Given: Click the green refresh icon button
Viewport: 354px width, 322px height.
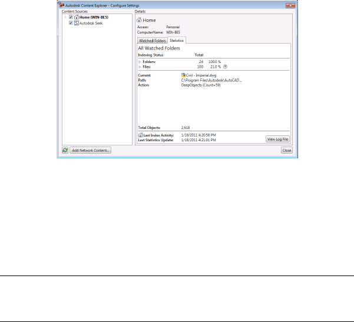Looking at the screenshot, I should 65,150.
